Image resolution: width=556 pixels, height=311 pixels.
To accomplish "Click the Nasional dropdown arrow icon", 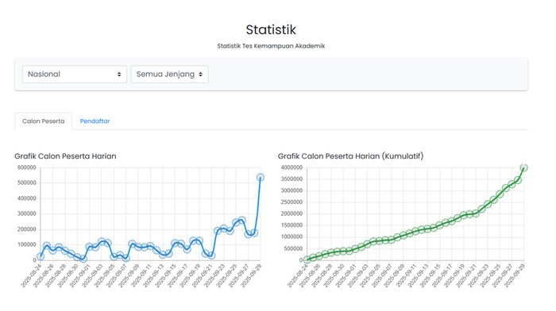I will coord(119,75).
